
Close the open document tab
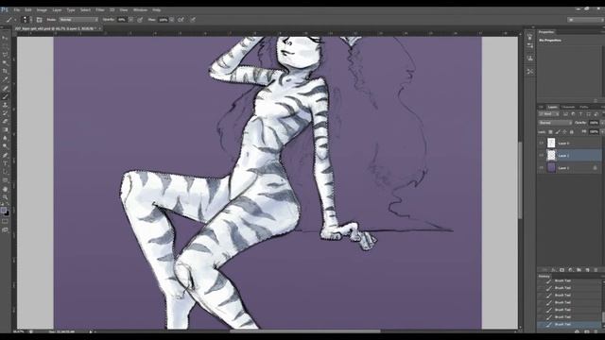tap(100, 28)
